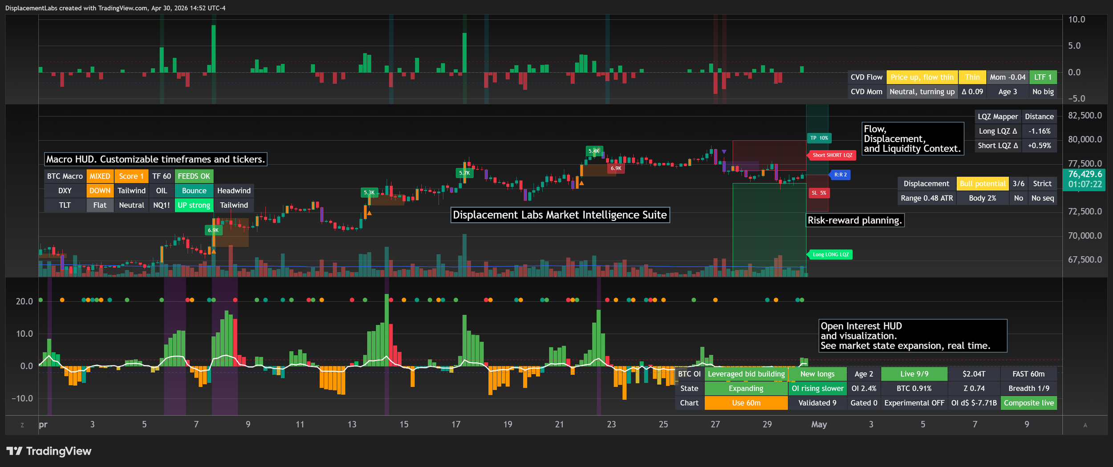The image size is (1113, 467).
Task: Click the 'Body 2%' cell
Action: click(982, 198)
